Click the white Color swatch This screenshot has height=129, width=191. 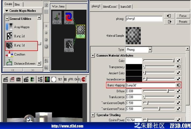coord(134,61)
